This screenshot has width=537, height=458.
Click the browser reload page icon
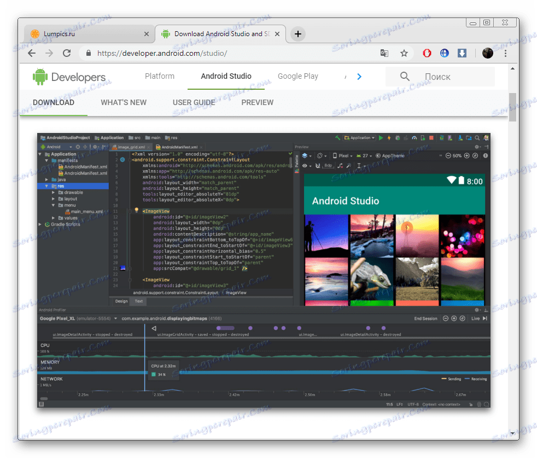pos(67,53)
